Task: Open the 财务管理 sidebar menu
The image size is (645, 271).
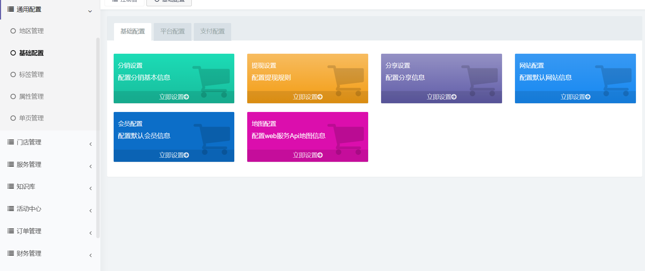Action: click(29, 254)
